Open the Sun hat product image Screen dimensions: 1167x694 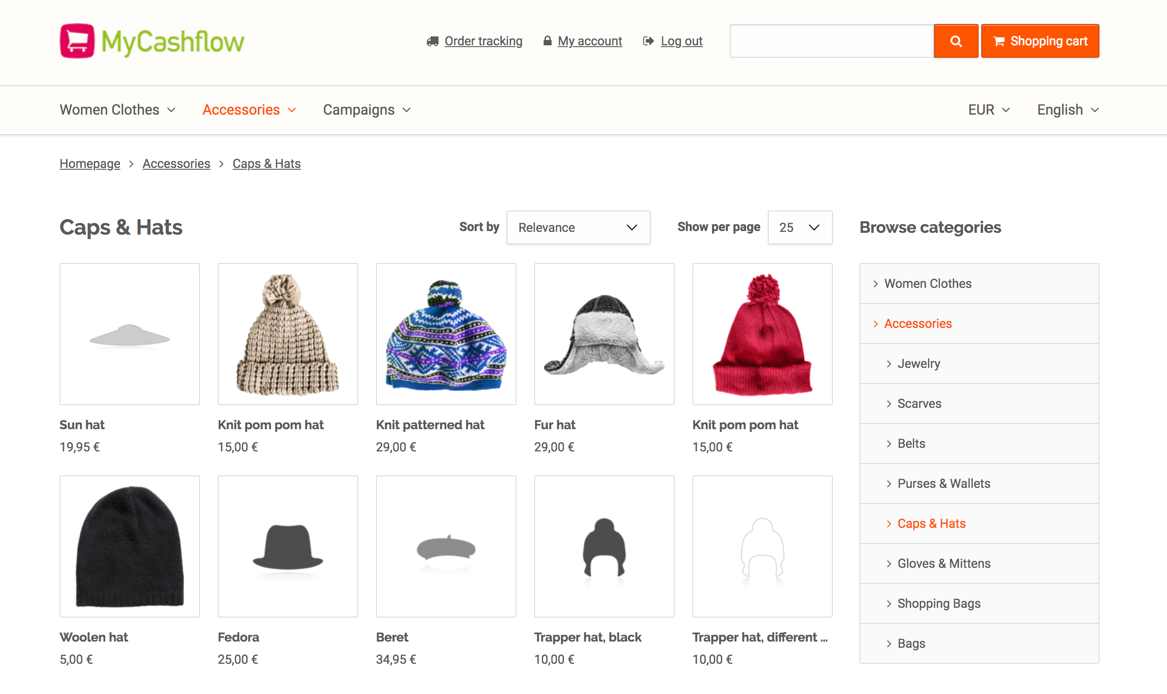(130, 334)
